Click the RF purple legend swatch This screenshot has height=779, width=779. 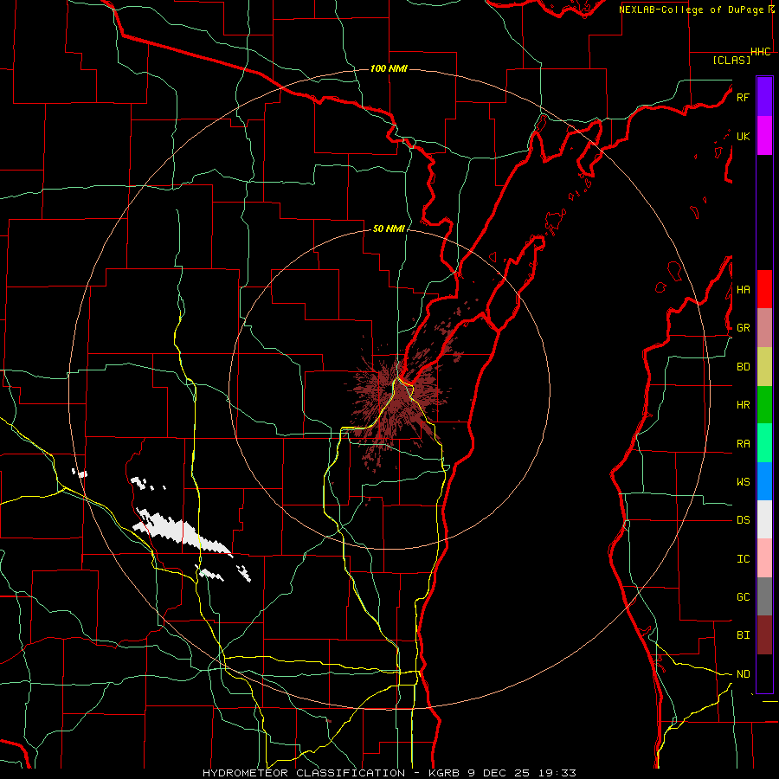coord(764,97)
